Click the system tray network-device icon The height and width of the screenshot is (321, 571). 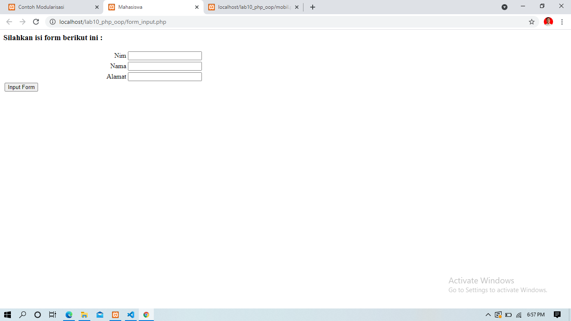pos(498,315)
